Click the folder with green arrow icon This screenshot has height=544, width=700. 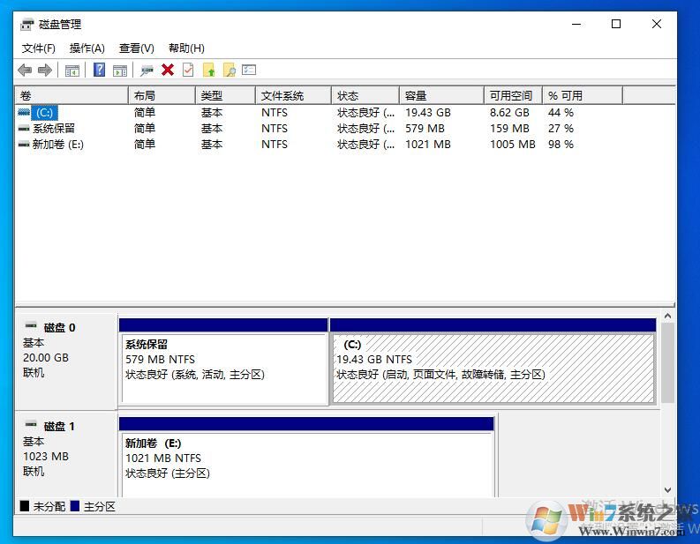tap(209, 71)
